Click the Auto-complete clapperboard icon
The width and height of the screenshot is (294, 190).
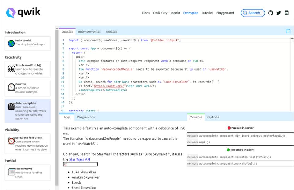[x=11, y=106]
